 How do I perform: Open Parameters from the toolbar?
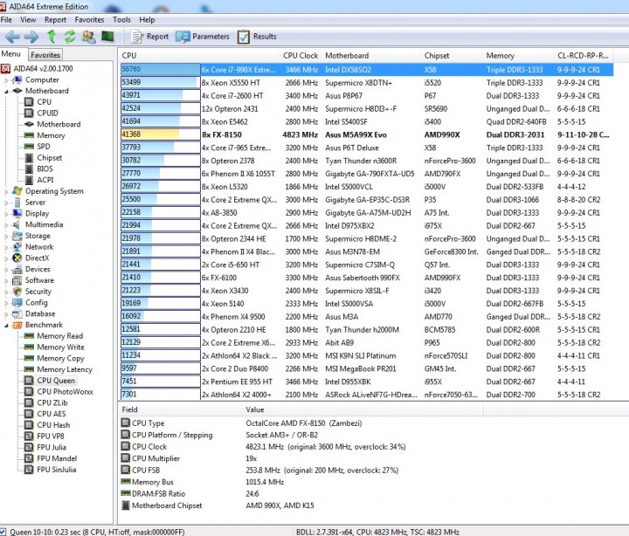(x=203, y=37)
